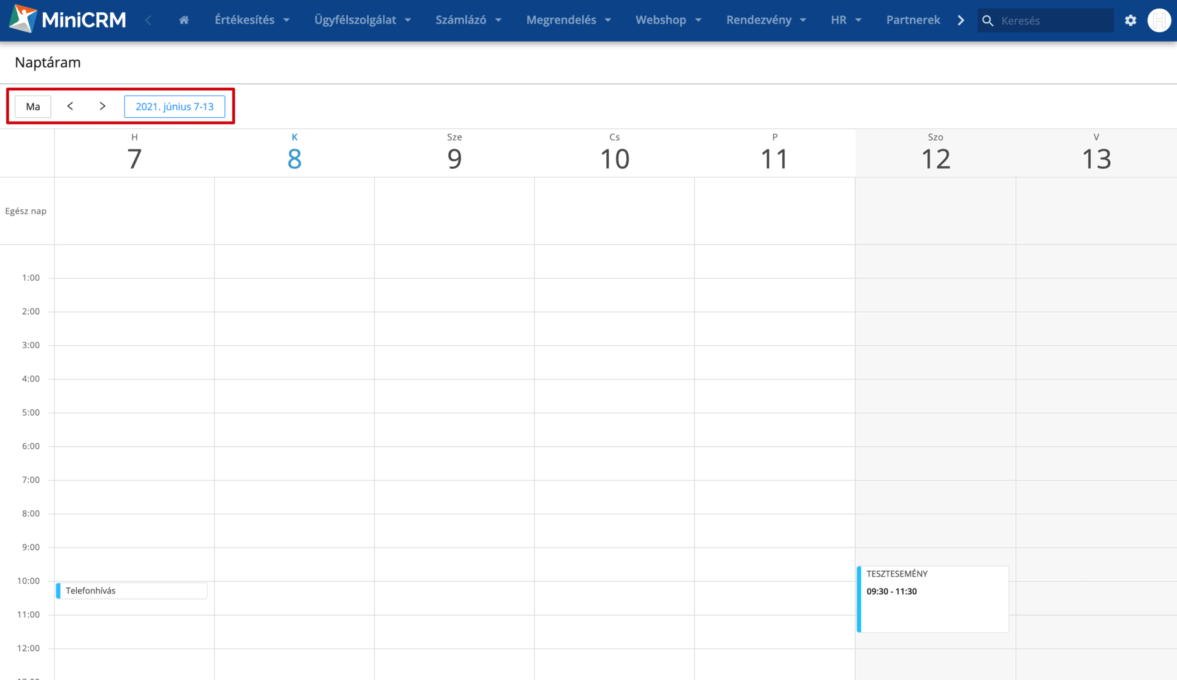Click the search magnifier icon
The width and height of the screenshot is (1177, 680).
click(988, 20)
